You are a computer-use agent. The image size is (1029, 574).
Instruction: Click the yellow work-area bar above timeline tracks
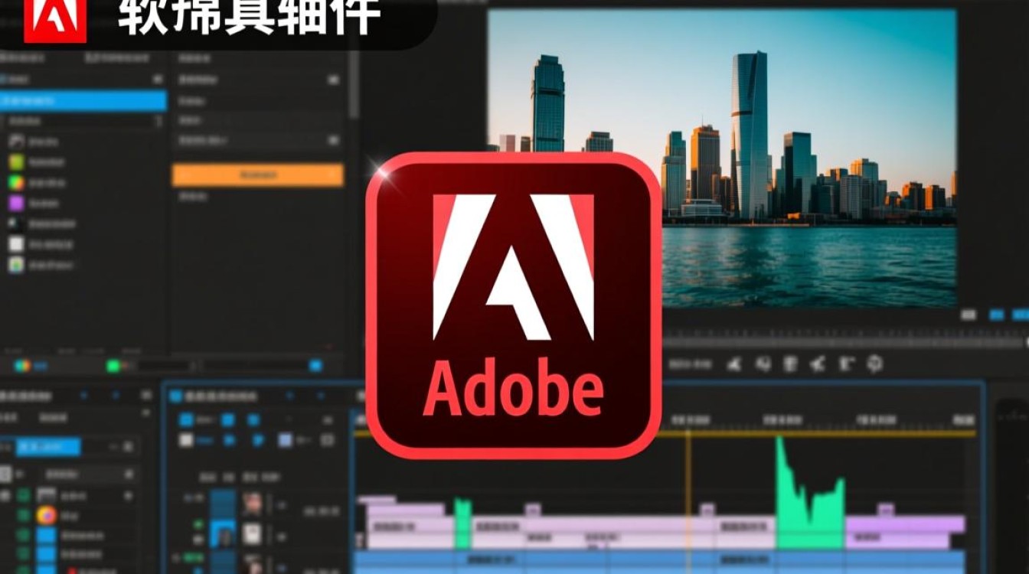(665, 434)
